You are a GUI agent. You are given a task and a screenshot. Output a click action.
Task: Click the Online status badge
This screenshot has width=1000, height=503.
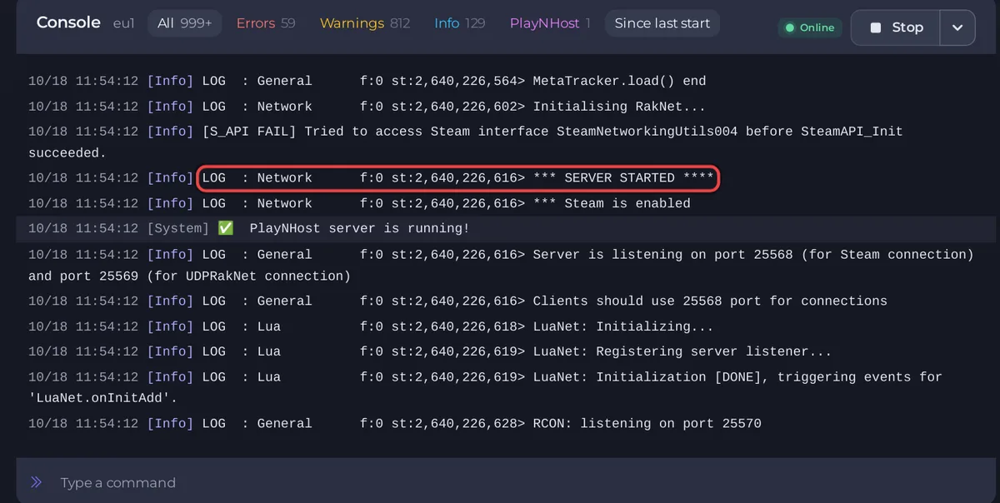click(x=810, y=27)
